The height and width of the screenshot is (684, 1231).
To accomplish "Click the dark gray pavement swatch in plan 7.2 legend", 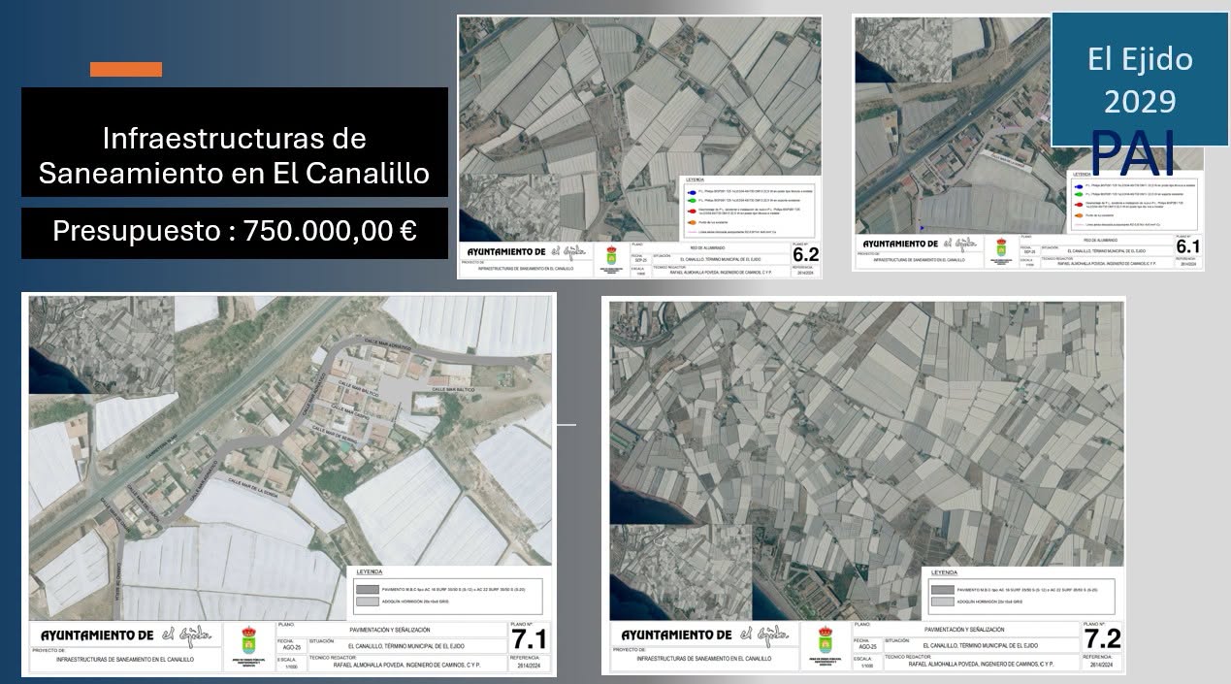I will coord(943,588).
